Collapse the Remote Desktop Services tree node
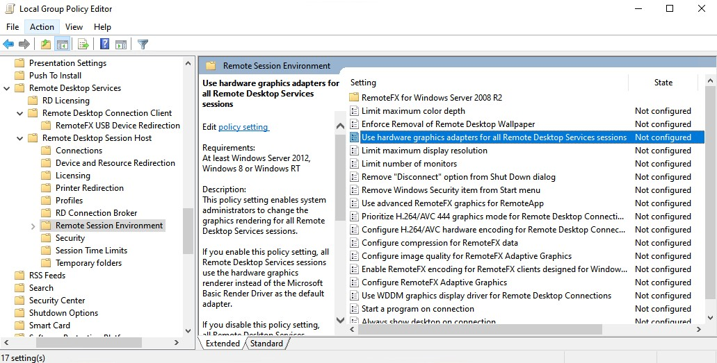 coord(7,88)
